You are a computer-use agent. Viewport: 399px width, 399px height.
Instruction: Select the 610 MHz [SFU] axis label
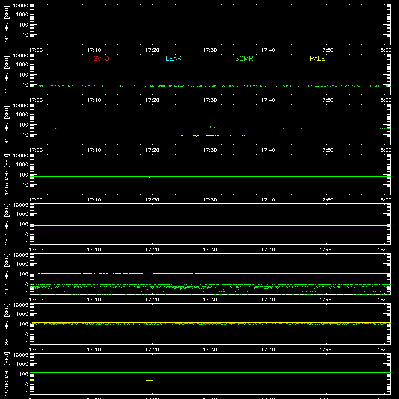click(6, 124)
